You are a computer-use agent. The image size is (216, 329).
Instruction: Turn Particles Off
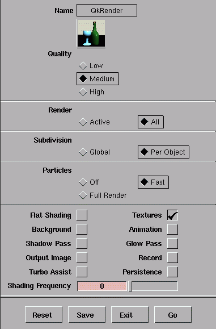click(x=89, y=182)
